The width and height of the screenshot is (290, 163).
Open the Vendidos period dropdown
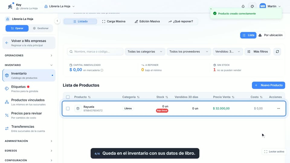(x=227, y=52)
